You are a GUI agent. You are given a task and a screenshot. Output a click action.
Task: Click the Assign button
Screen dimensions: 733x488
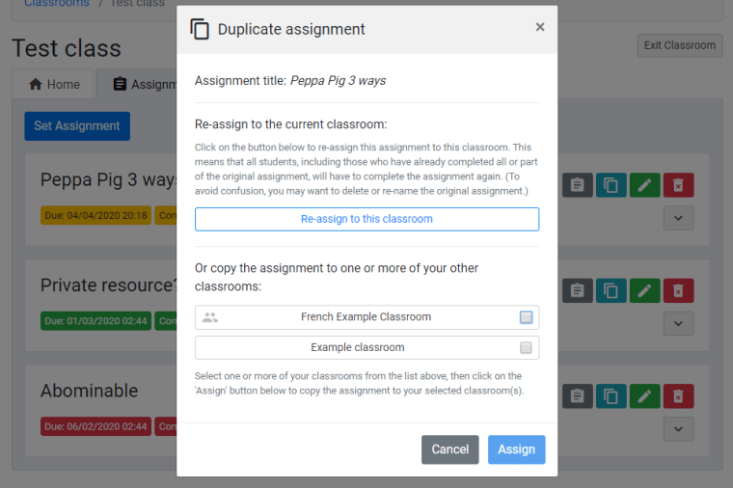516,449
